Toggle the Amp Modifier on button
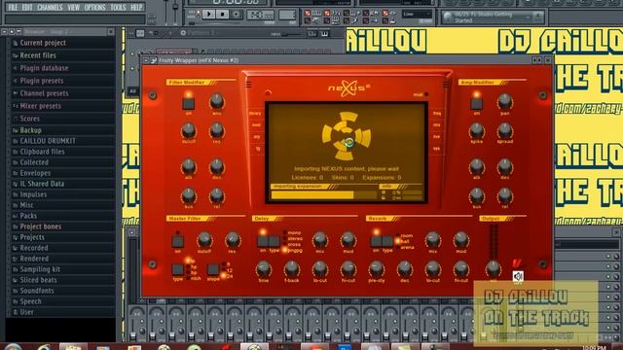This screenshot has width=623, height=350. 476,104
